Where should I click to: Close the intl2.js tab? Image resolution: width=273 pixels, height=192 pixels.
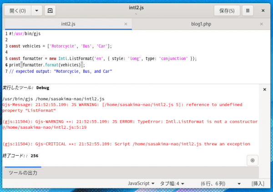[x=126, y=24]
